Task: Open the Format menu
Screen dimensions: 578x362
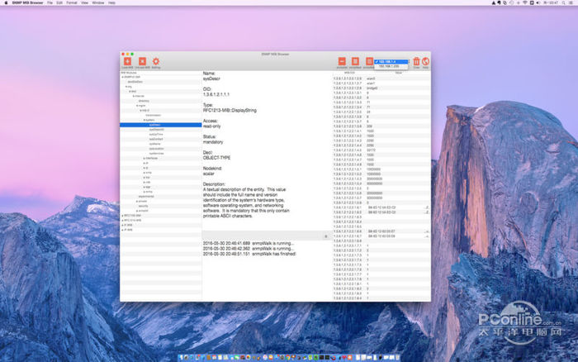Action: click(72, 2)
